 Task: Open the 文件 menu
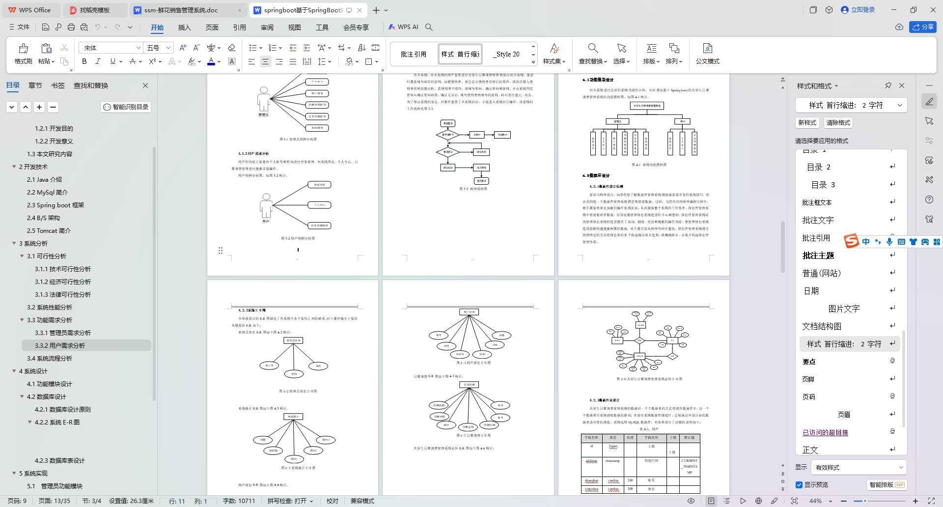click(20, 27)
